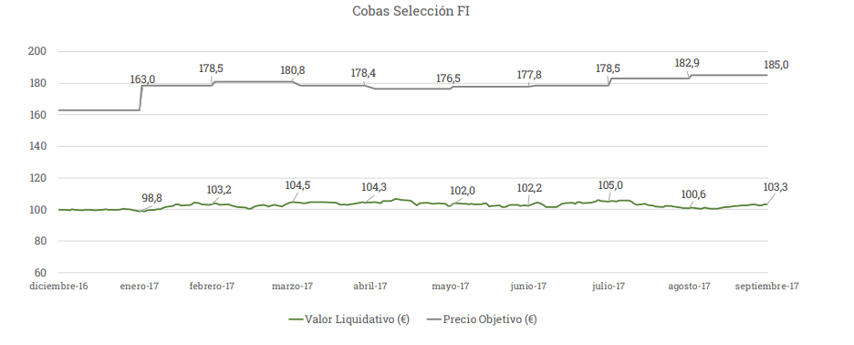Click the diciembre-16 axis label
Viewport: 854px width, 345px height.
[58, 286]
